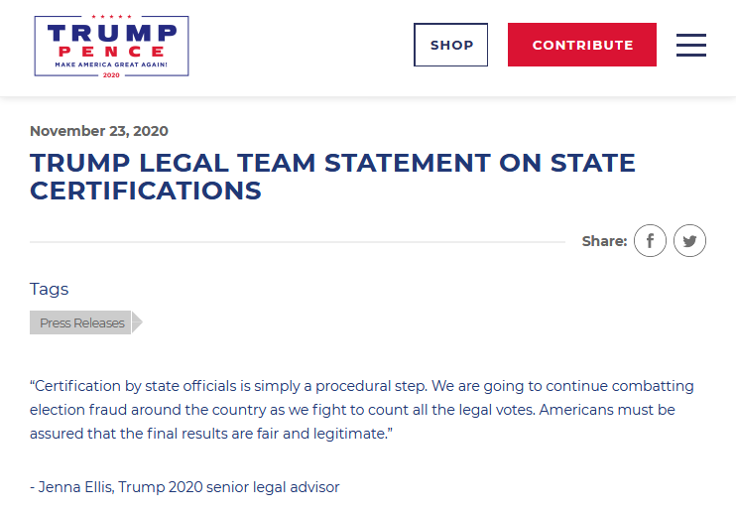Click the red CONTRIBUTE button

582,45
